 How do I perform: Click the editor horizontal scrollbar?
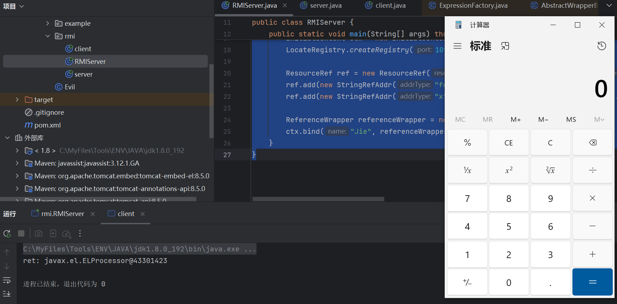(318, 199)
